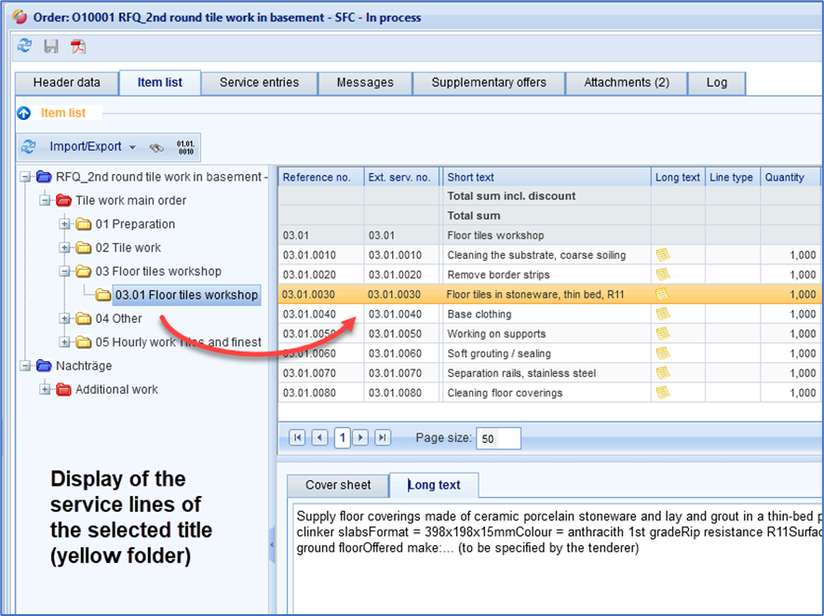The image size is (824, 616).
Task: Open long text note for Base clothing
Action: click(662, 315)
